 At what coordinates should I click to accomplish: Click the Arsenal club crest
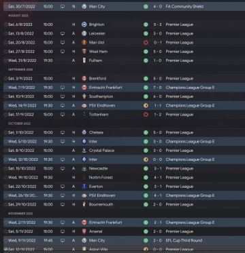(84, 231)
